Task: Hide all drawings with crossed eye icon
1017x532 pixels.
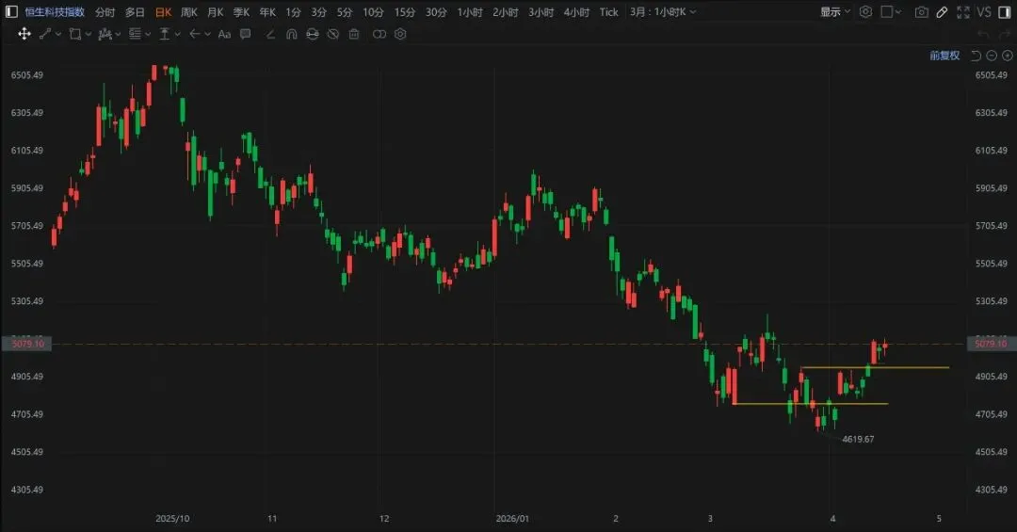Action: (x=332, y=34)
